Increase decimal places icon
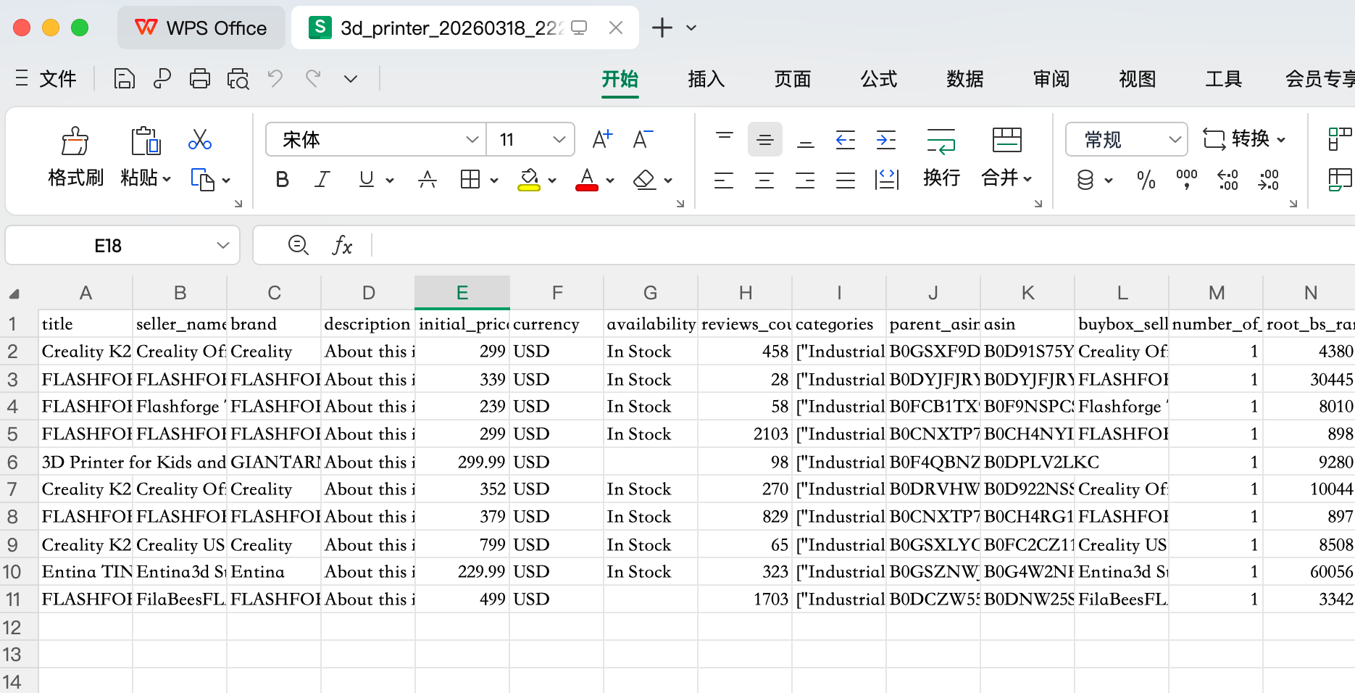The image size is (1355, 693). [1227, 180]
